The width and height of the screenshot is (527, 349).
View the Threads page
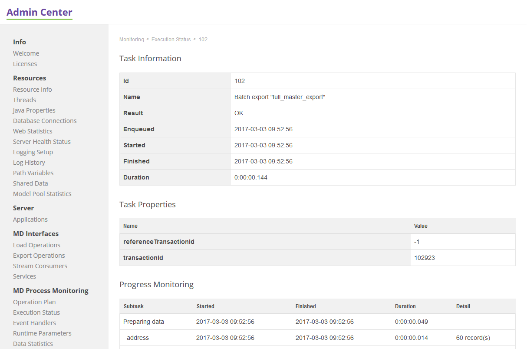(x=24, y=100)
